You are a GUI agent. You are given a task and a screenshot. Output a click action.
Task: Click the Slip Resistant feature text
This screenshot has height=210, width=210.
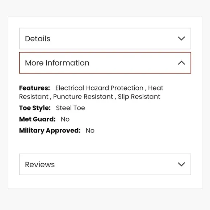click(x=139, y=97)
